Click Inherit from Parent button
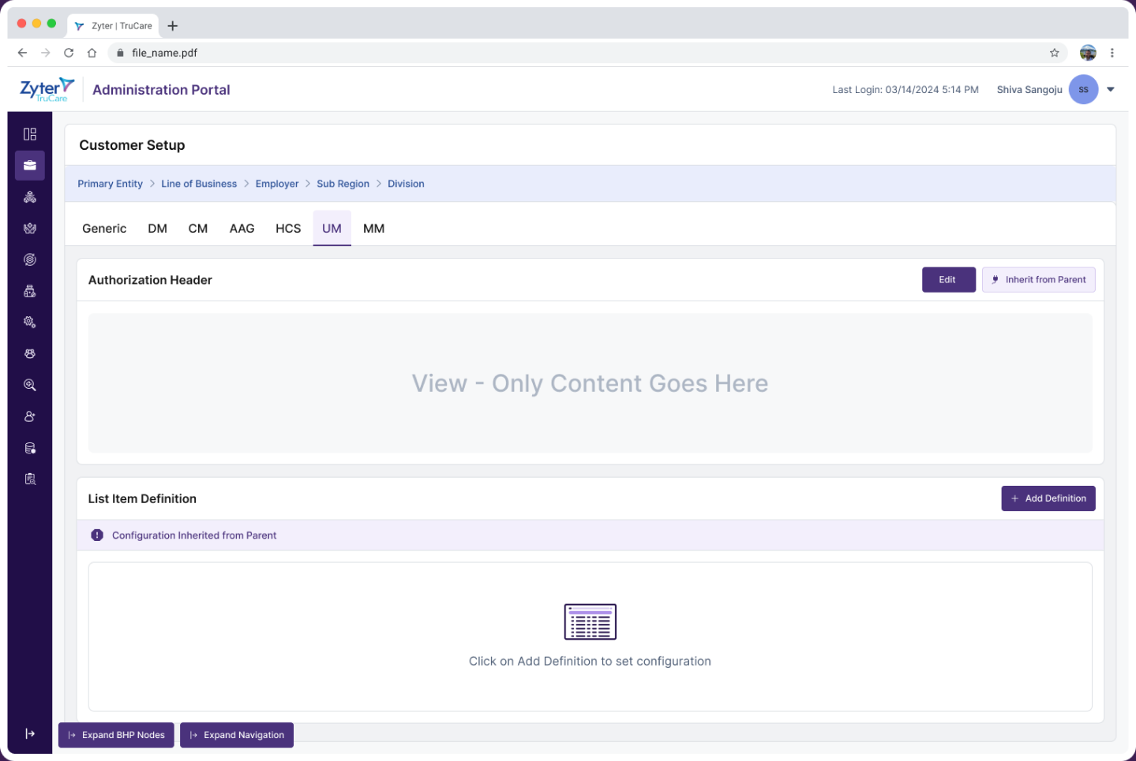The width and height of the screenshot is (1136, 761). [1038, 279]
